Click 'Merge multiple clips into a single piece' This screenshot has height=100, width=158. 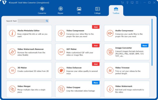[x=31, y=91]
